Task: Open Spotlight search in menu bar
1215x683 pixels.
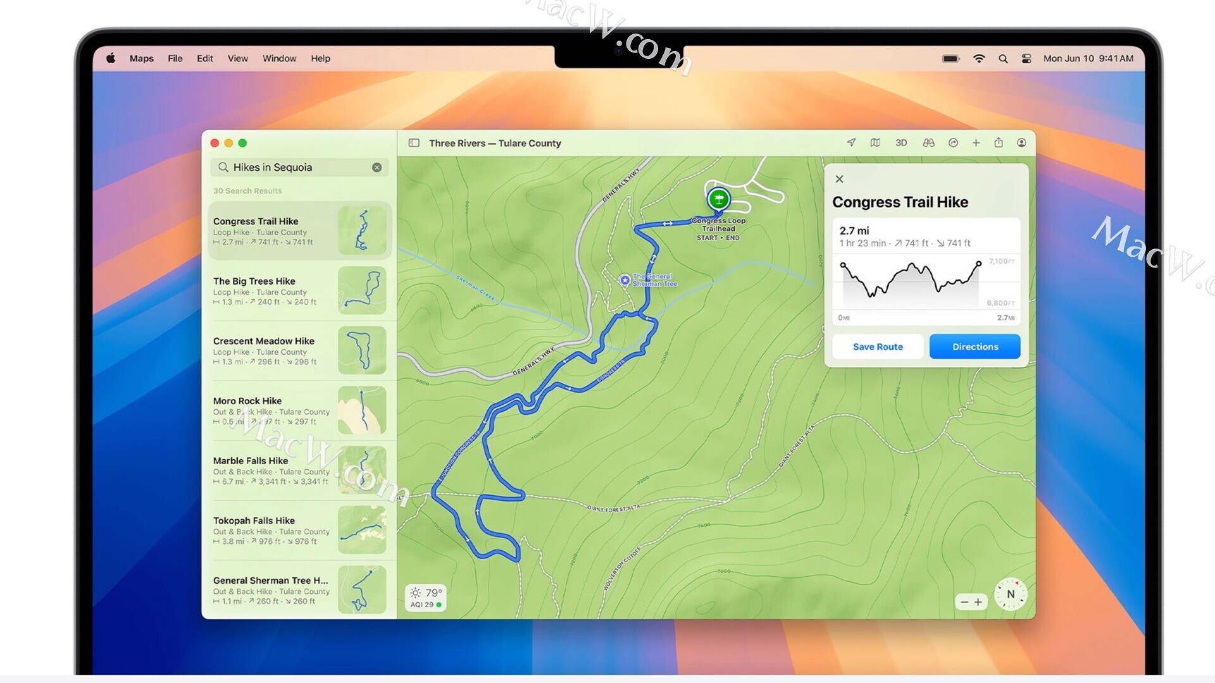Action: pos(1003,58)
